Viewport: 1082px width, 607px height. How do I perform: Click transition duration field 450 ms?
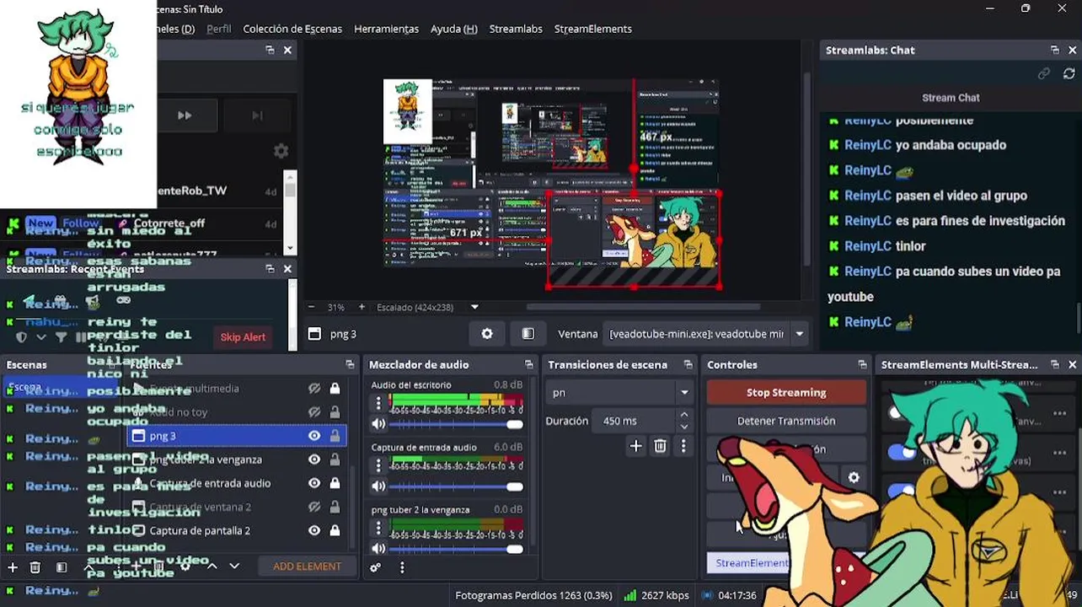pos(635,421)
